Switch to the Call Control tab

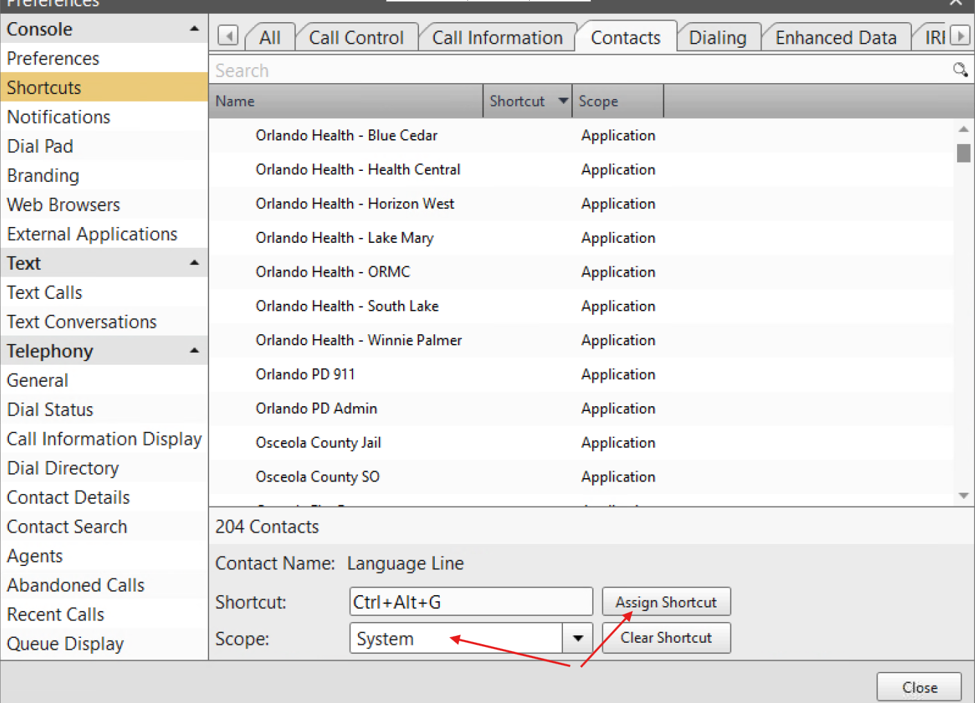(356, 37)
